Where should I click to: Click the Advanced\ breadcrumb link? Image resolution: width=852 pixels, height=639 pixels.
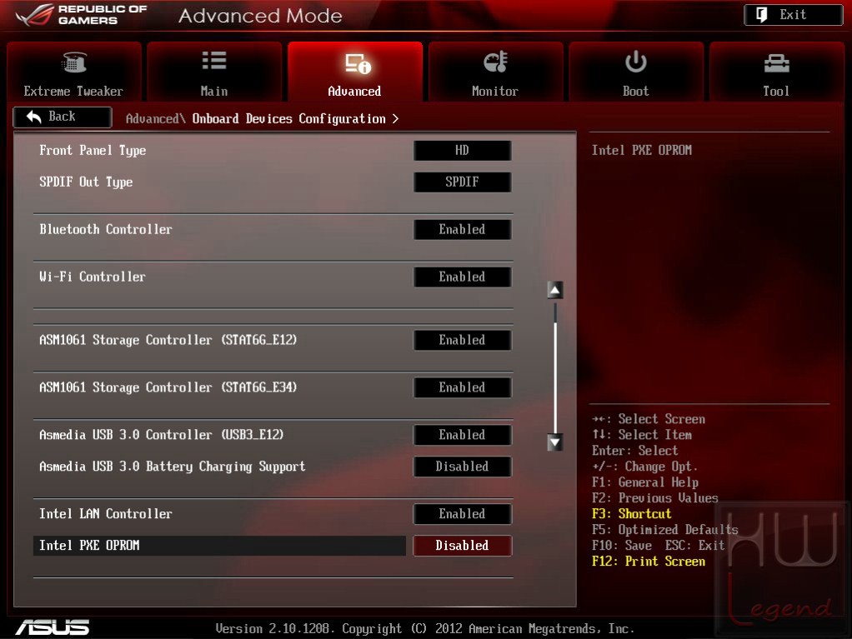156,119
